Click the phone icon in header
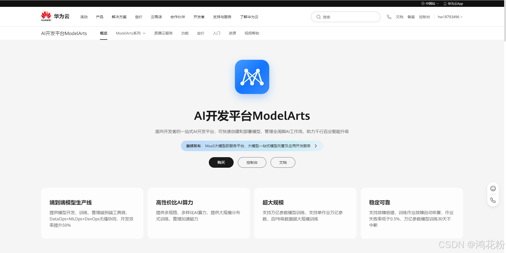This screenshot has width=506, height=253. point(389,17)
